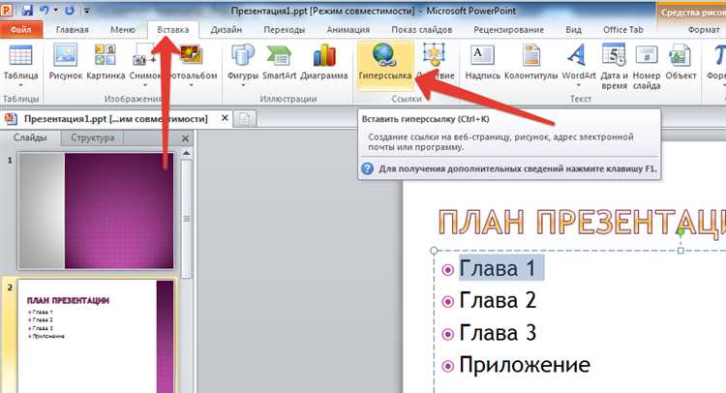The width and height of the screenshot is (726, 393).
Task: Switch to the Office Tab ribbon tab
Action: click(x=623, y=30)
